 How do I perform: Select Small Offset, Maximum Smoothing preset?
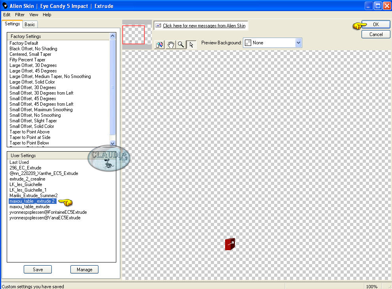click(x=41, y=110)
